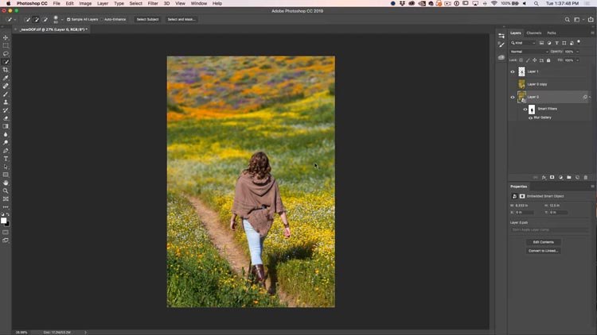This screenshot has height=335, width=597.
Task: Click the add layer style fx icon
Action: pos(544,177)
